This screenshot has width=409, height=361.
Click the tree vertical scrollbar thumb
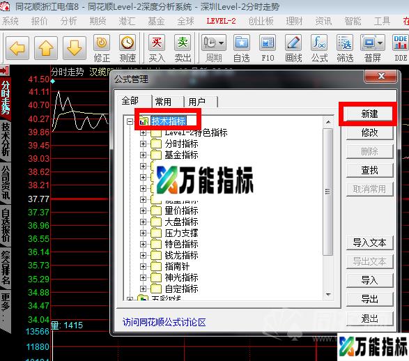coord(328,192)
